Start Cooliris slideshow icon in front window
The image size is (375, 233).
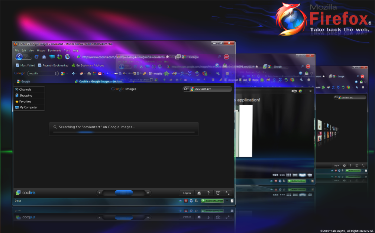coord(218,193)
